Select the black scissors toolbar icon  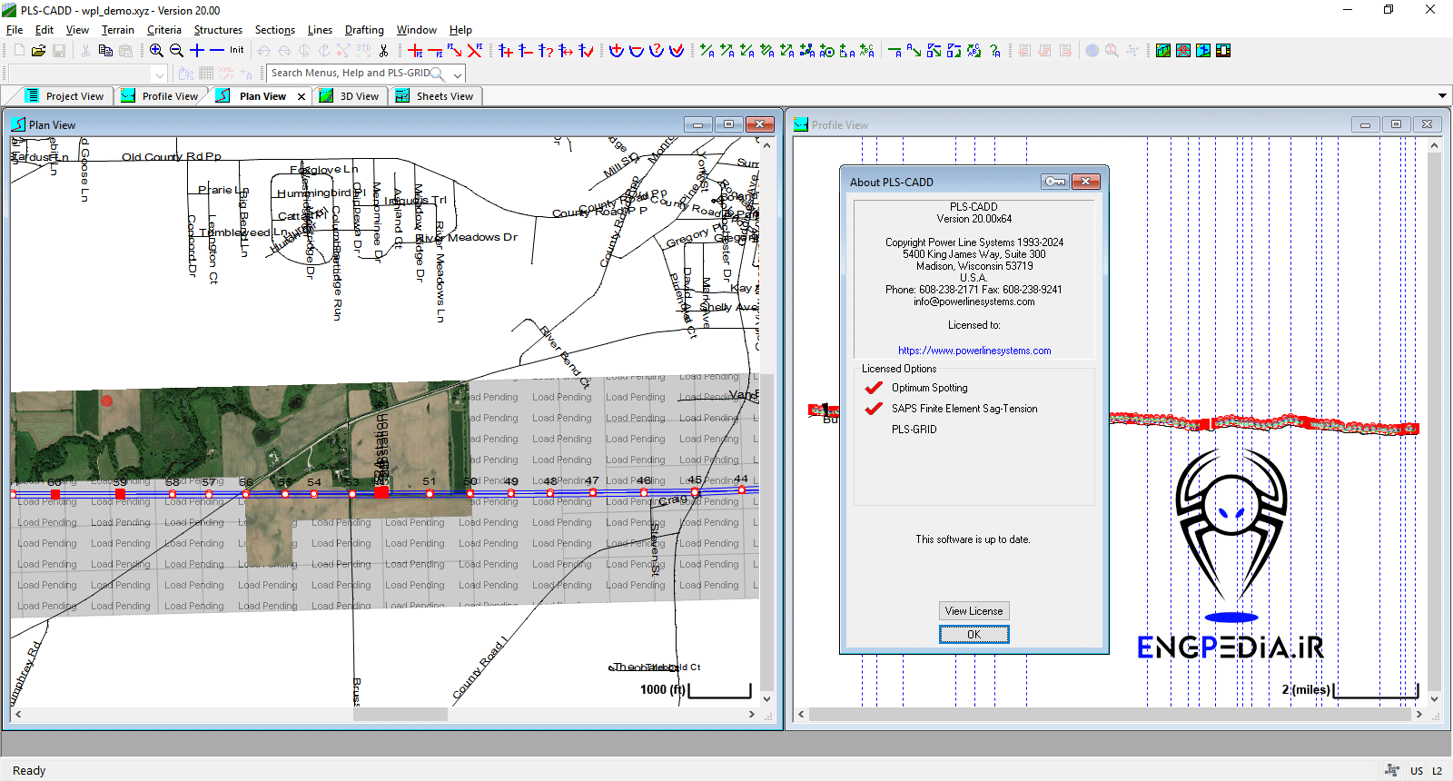click(383, 51)
